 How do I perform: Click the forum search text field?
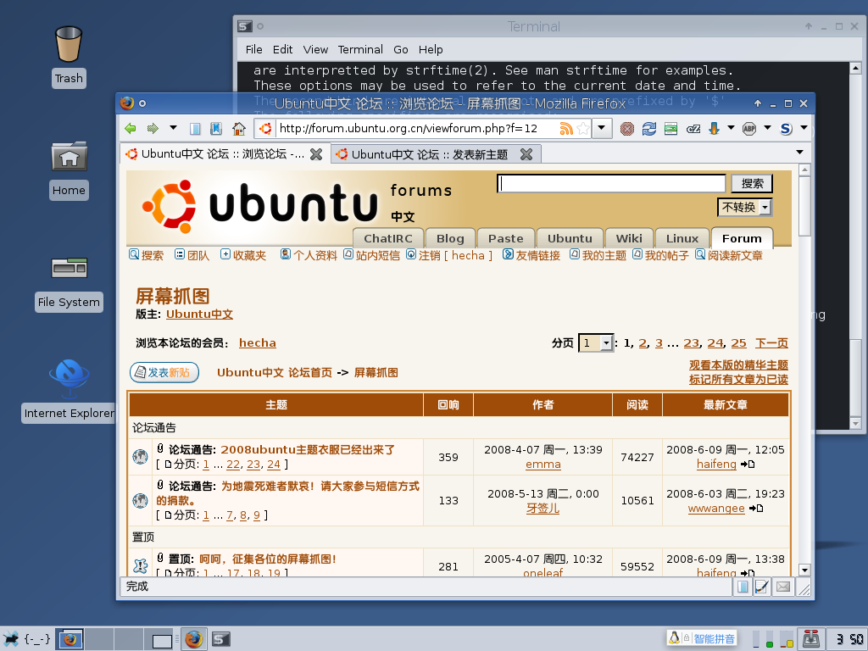(x=611, y=183)
